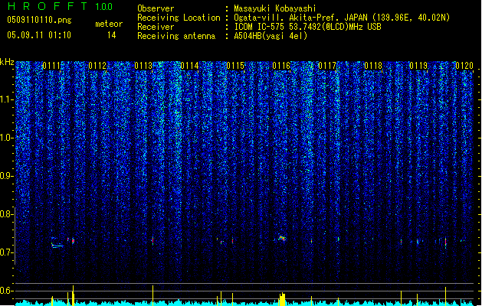Click the wide yellow power peak under 0116

[282, 299]
